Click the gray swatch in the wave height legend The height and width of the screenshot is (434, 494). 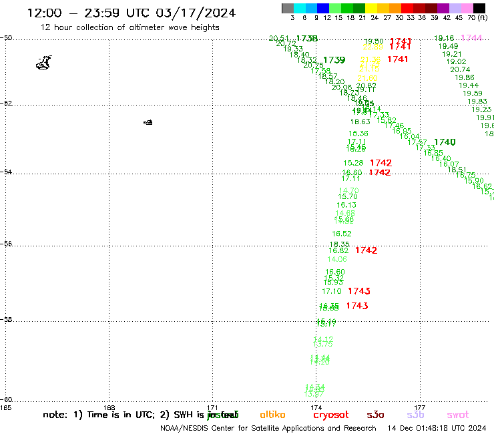click(288, 8)
